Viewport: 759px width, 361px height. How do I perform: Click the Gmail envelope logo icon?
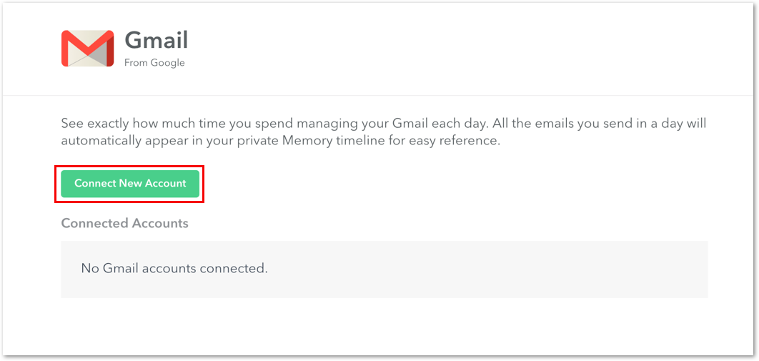[88, 49]
